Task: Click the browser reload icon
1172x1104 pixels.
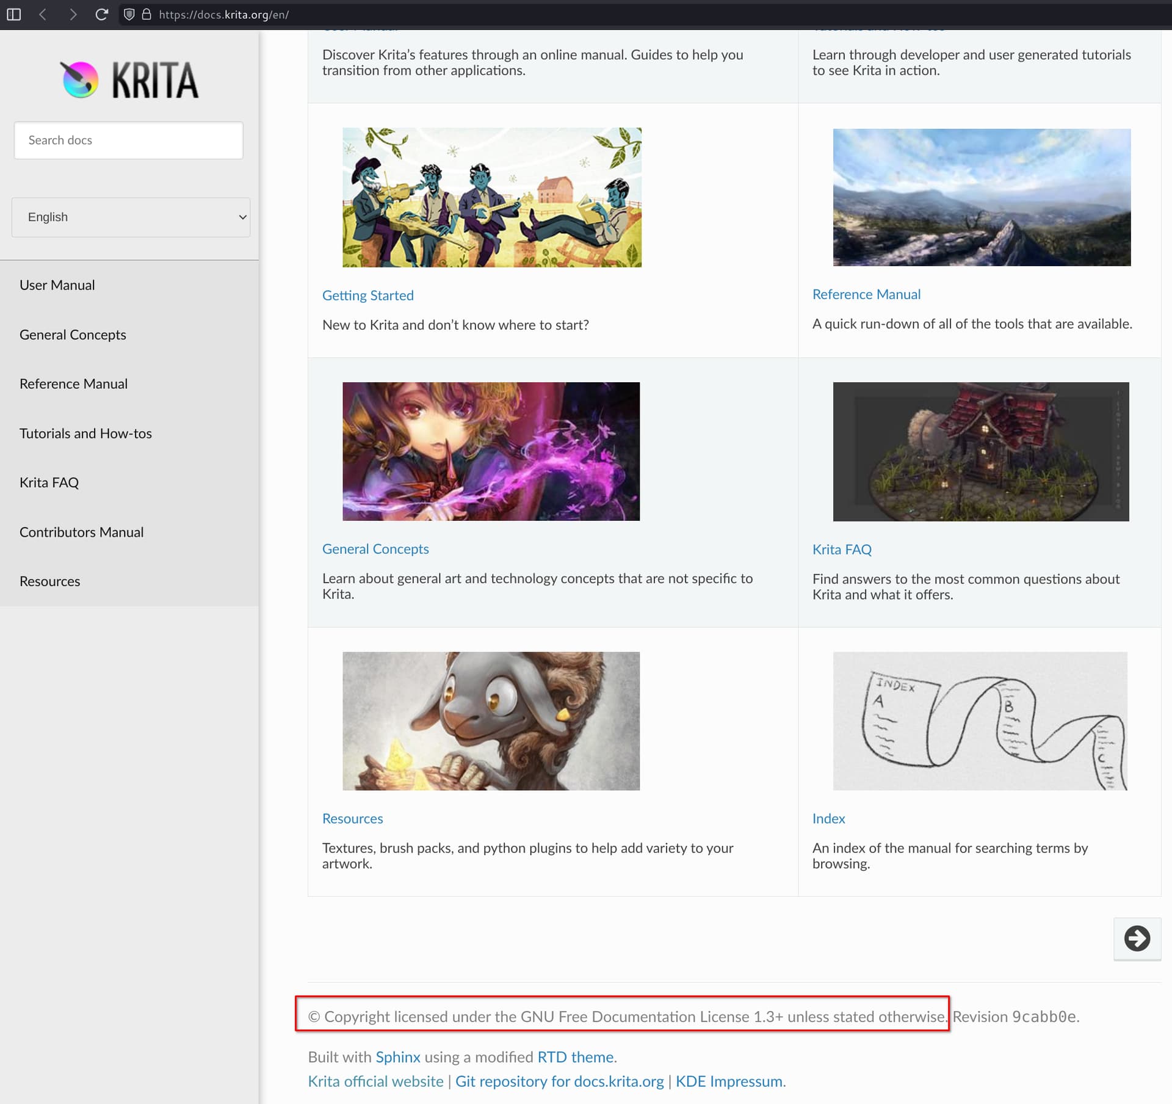Action: pyautogui.click(x=102, y=14)
